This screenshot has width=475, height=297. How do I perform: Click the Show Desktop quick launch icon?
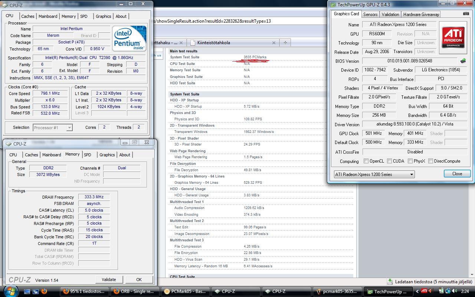point(27,291)
